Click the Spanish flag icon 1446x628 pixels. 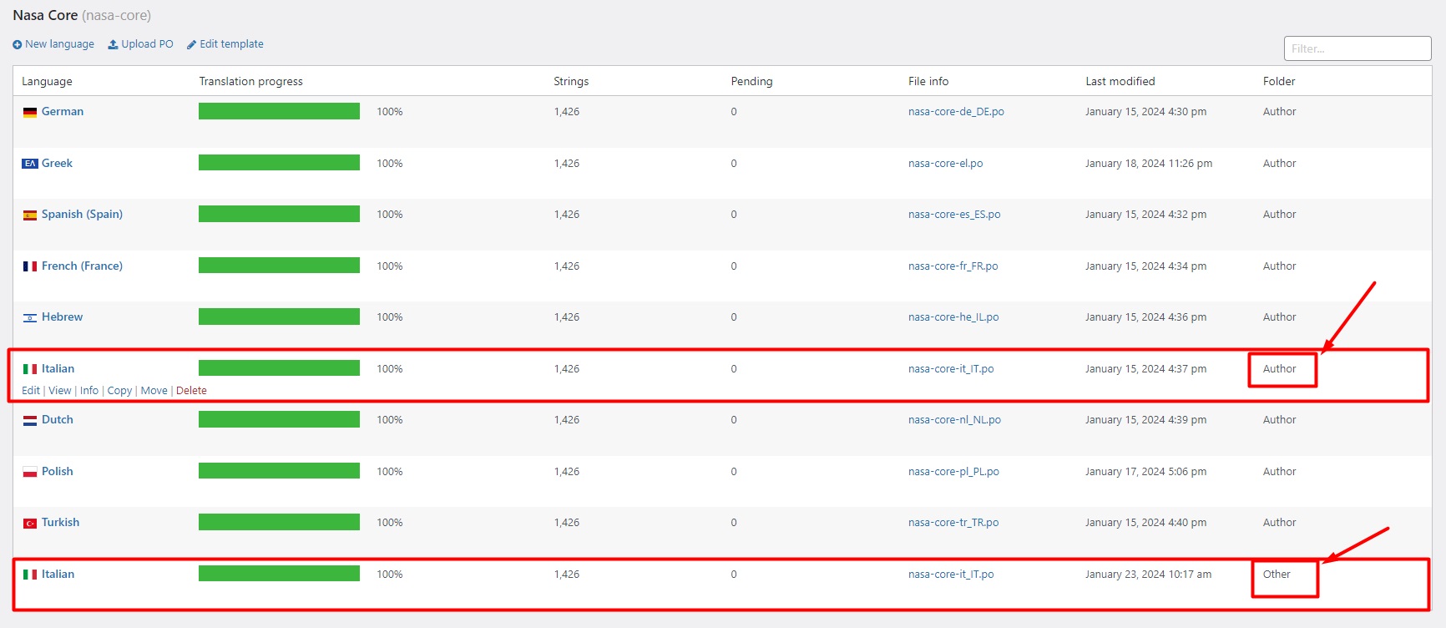pos(30,215)
